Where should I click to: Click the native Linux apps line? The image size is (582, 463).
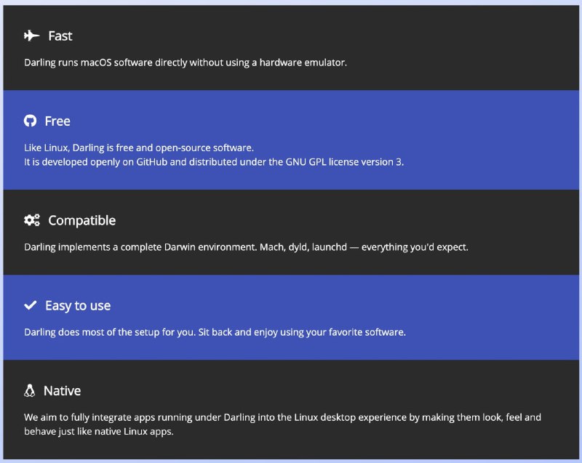pyautogui.click(x=99, y=432)
